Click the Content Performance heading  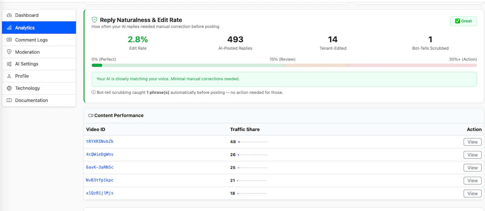tap(119, 115)
